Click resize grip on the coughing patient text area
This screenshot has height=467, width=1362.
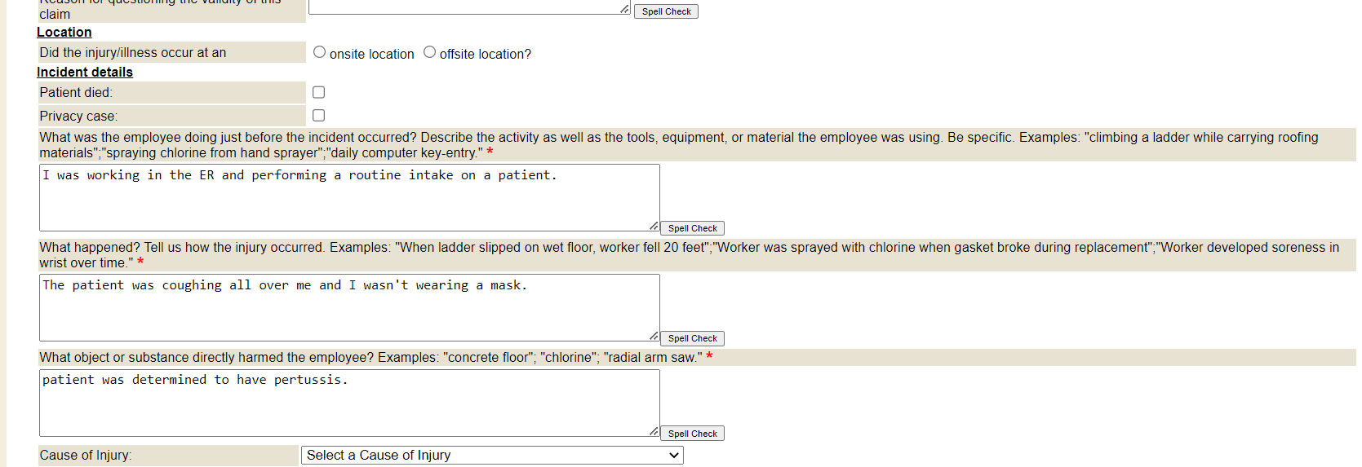pyautogui.click(x=654, y=336)
